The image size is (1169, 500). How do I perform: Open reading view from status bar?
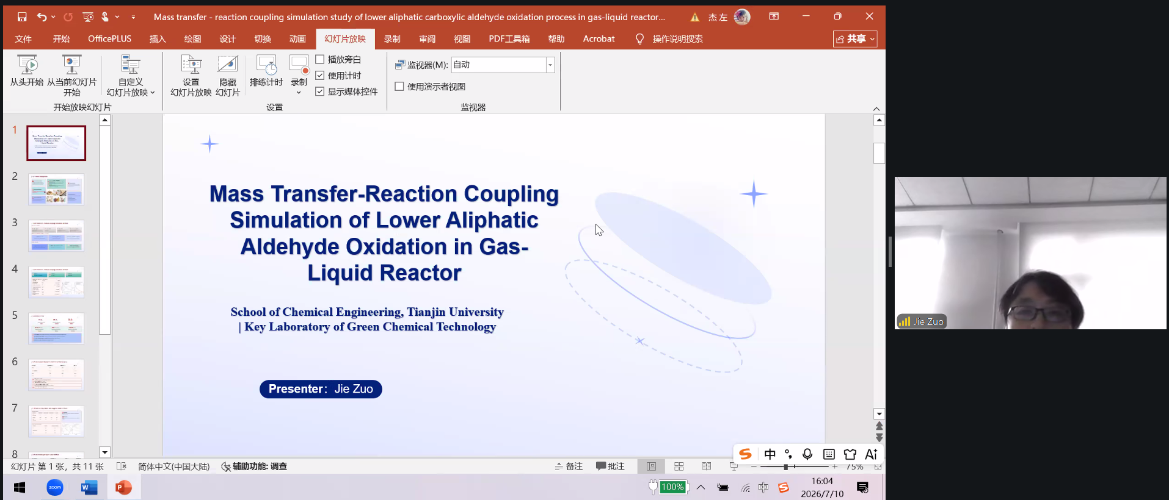(x=707, y=466)
